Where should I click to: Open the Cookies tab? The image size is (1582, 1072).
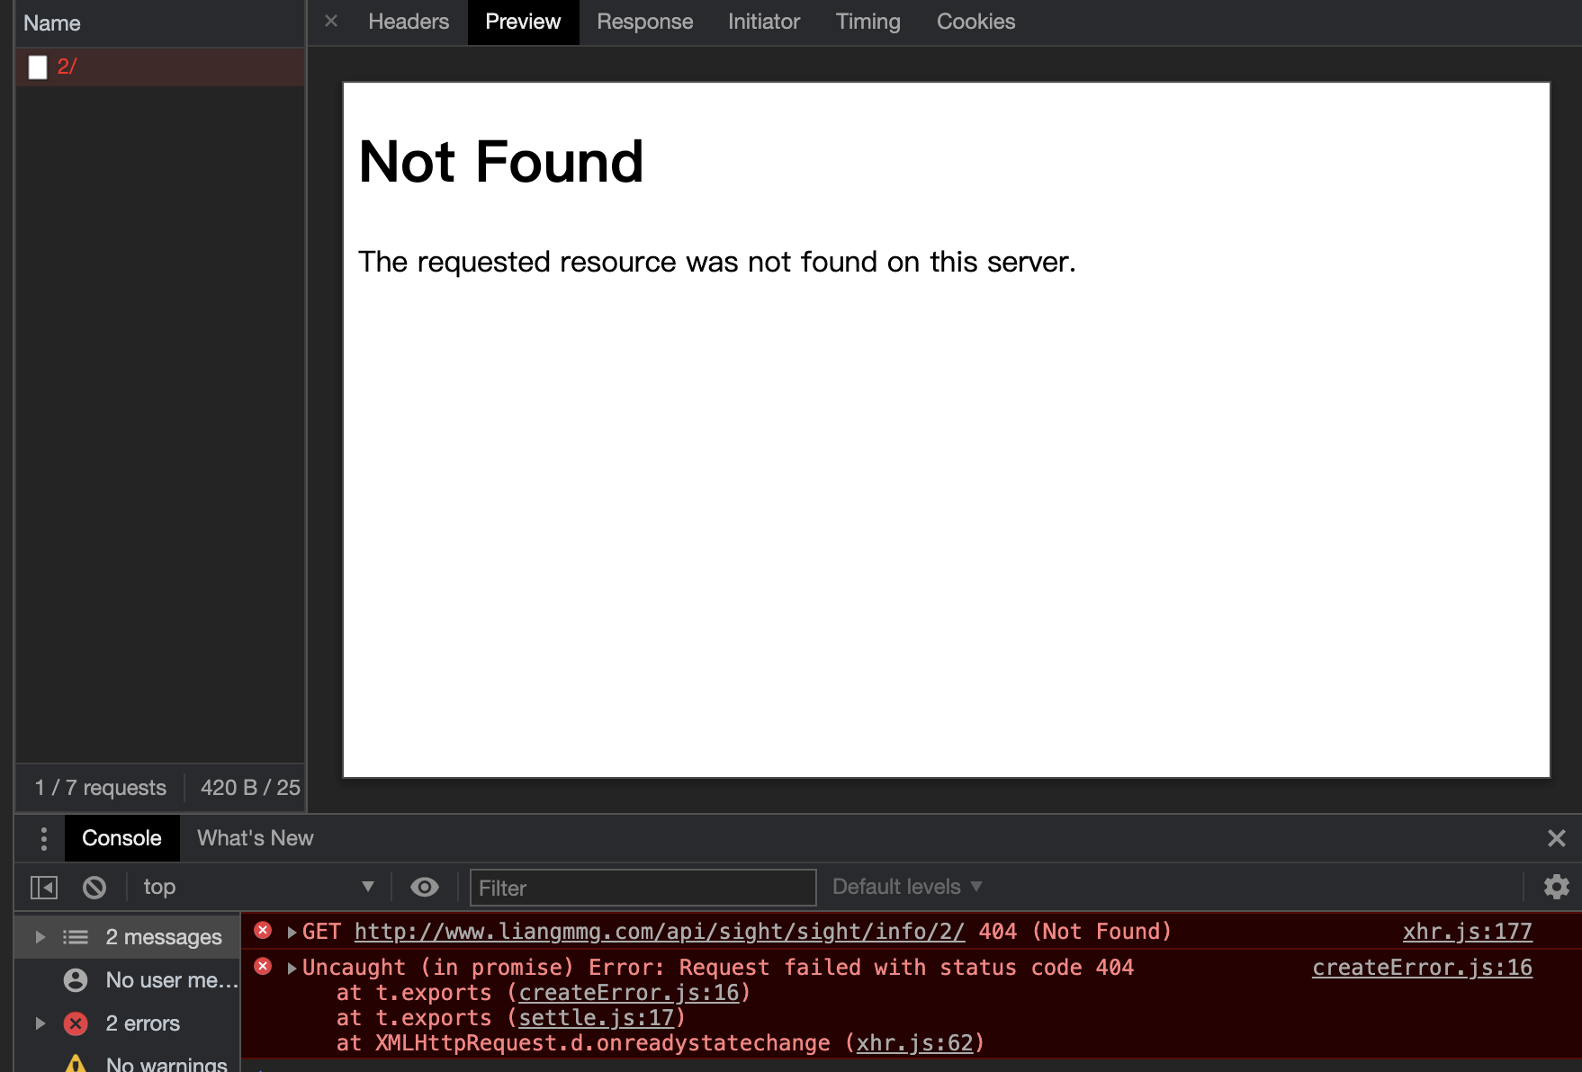(975, 22)
